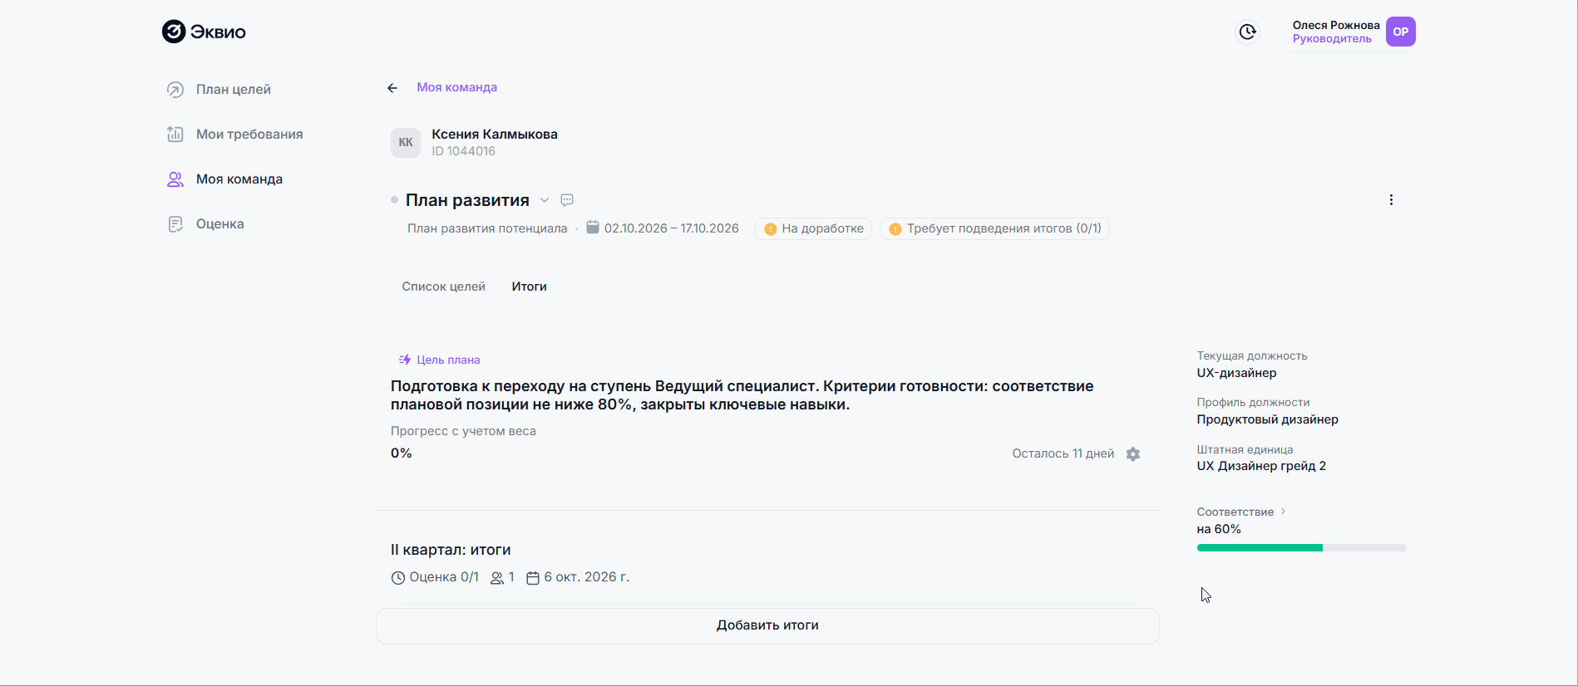Viewport: 1578px width, 686px height.
Task: Click the Добавить итоги button
Action: click(x=767, y=626)
